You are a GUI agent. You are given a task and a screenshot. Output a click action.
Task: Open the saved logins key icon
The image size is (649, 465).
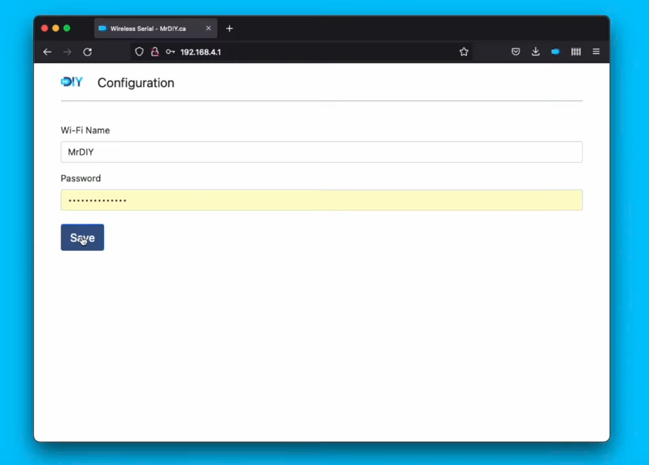pyautogui.click(x=170, y=52)
